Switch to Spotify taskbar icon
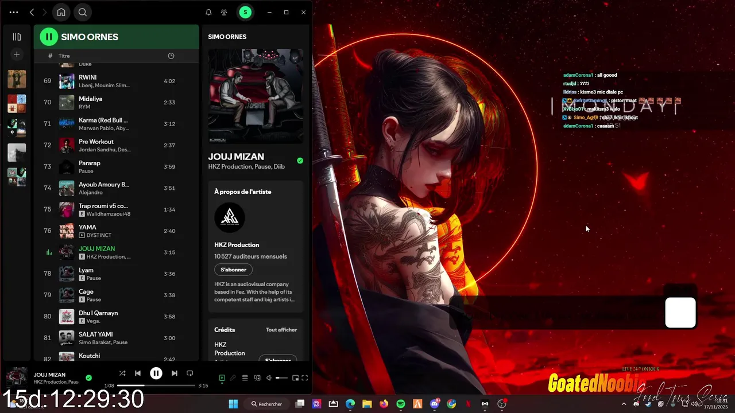This screenshot has height=413, width=735. 401,404
